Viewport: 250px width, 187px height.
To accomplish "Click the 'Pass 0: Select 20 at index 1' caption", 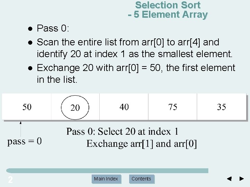I will 122,132.
